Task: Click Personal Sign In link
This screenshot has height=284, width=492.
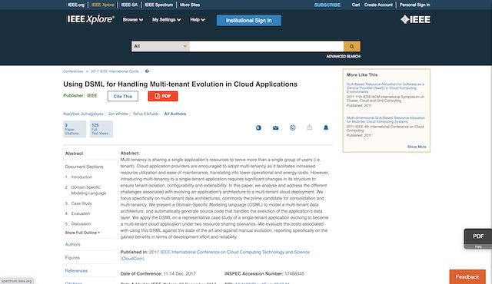Action: pos(415,5)
